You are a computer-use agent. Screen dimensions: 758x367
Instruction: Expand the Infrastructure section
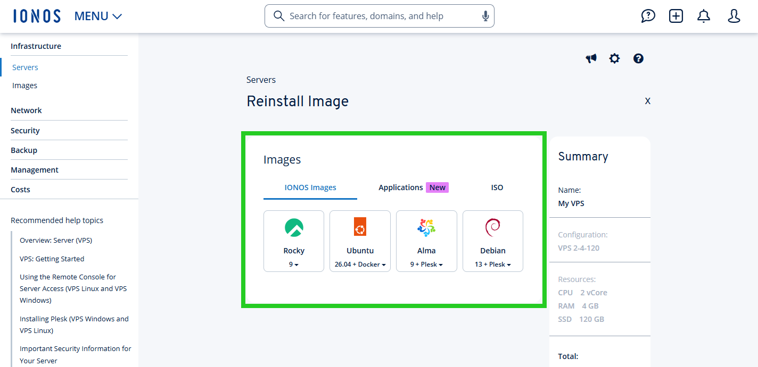pyautogui.click(x=36, y=46)
